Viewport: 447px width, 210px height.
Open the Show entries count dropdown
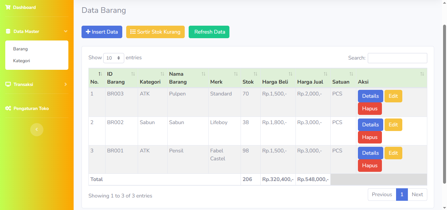pos(113,58)
